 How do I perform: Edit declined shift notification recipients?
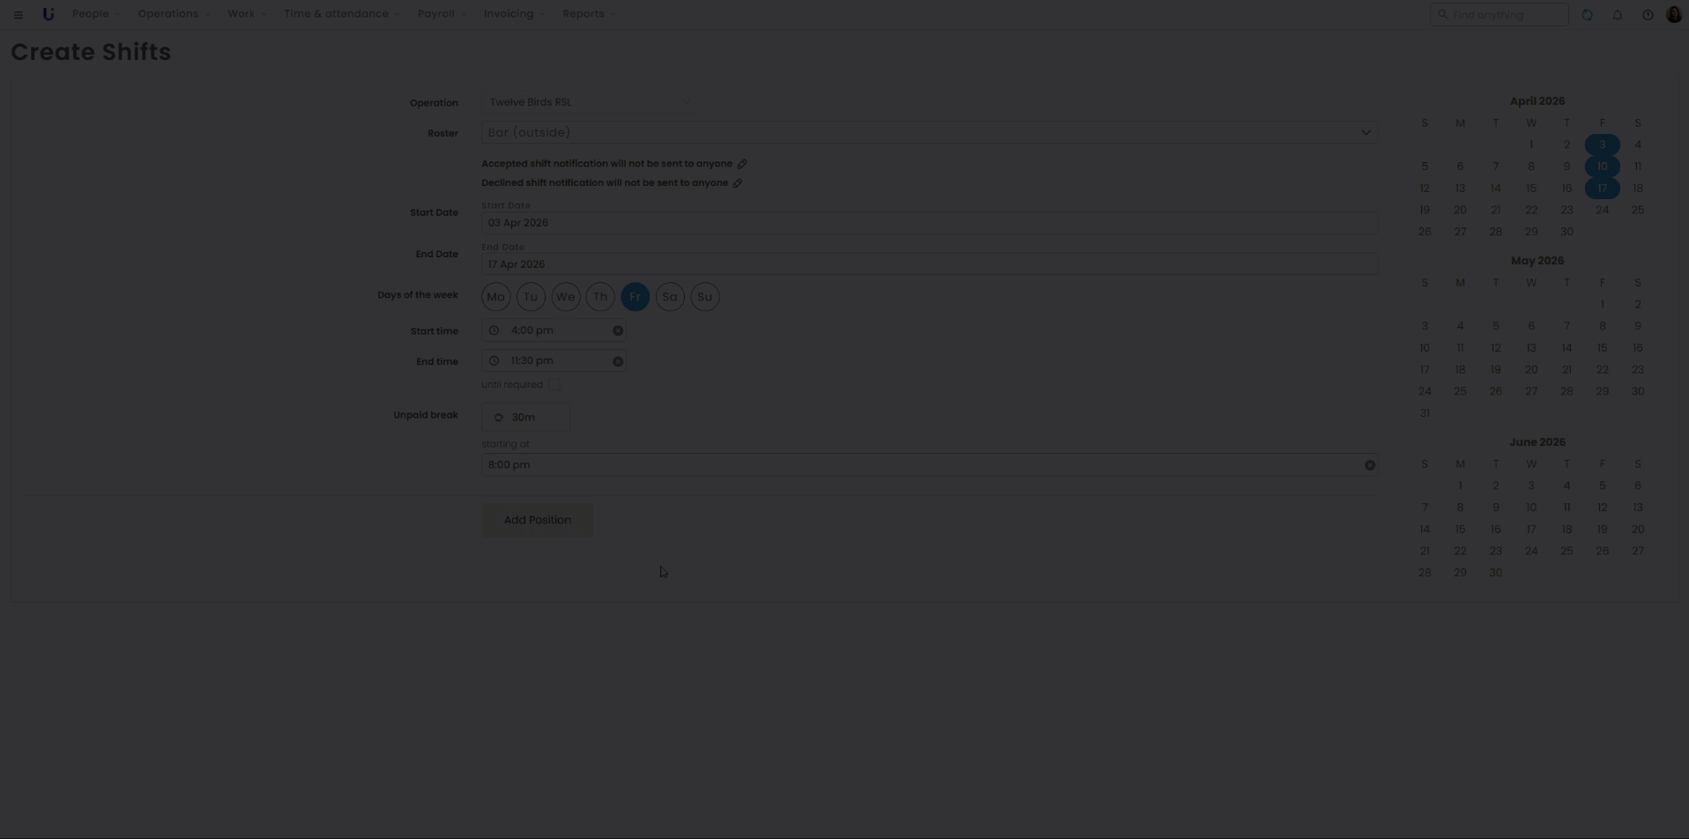point(738,183)
